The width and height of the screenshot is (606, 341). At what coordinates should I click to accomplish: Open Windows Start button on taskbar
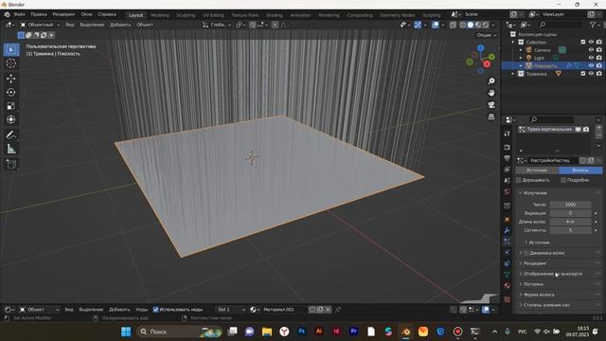[x=126, y=332]
